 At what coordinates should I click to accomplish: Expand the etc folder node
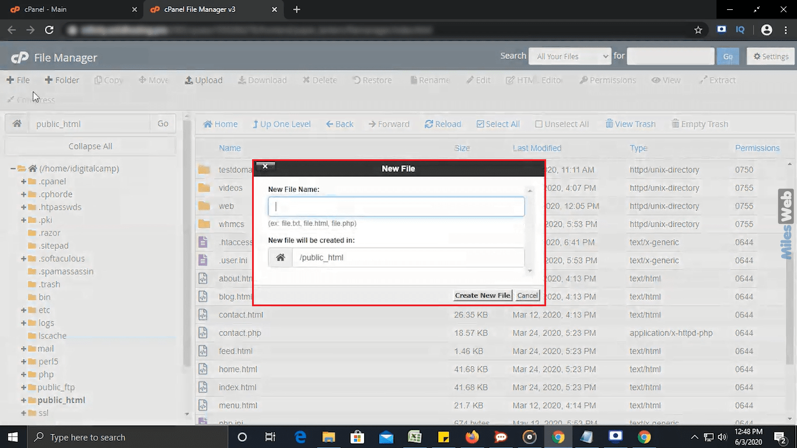coord(23,310)
